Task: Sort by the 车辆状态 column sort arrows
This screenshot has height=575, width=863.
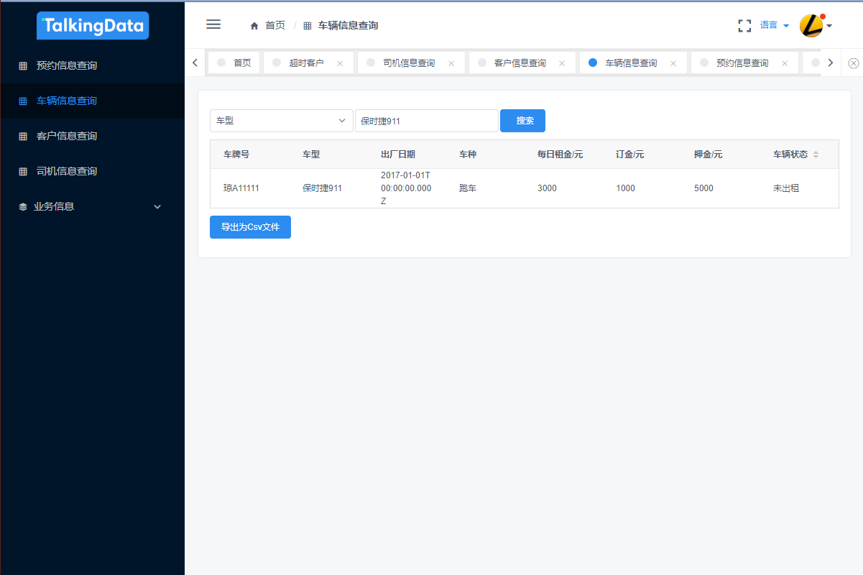Action: [816, 155]
